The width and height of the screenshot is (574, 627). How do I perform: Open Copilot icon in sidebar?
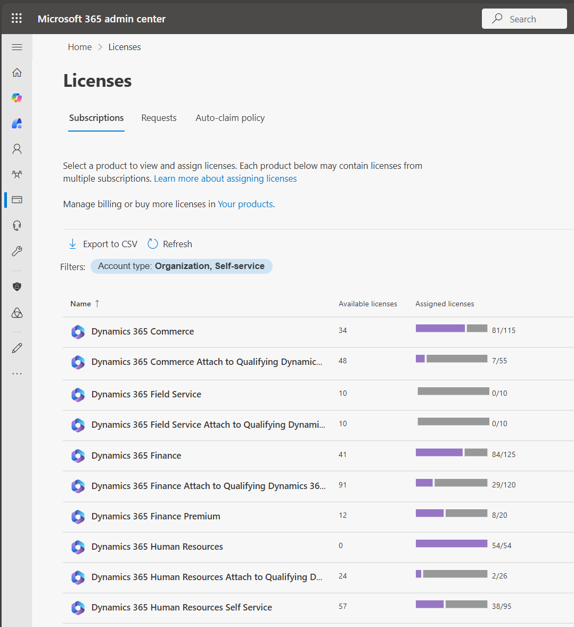17,97
